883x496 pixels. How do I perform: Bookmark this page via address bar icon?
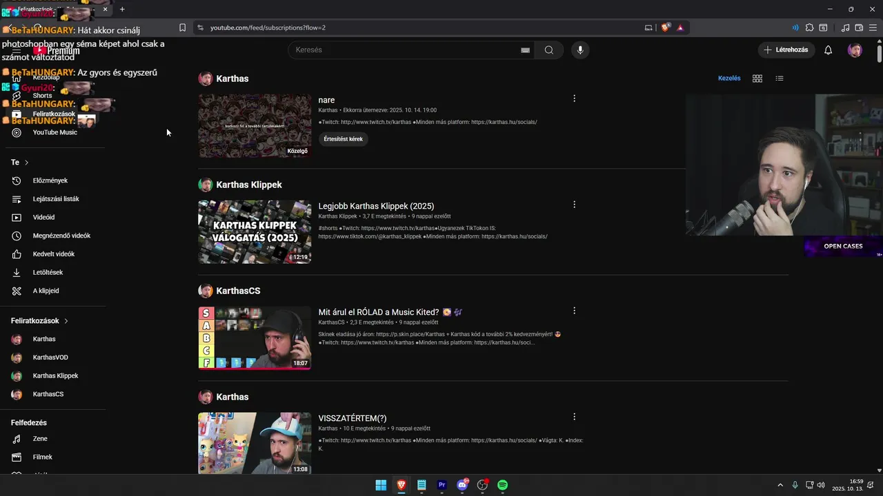click(182, 28)
